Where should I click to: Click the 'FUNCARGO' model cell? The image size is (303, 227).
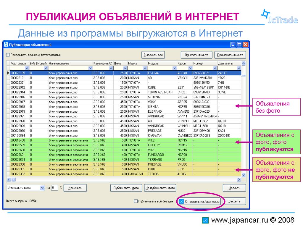click(162, 155)
